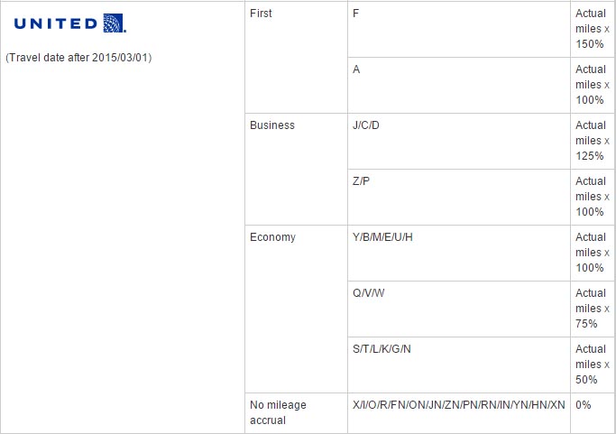The height and width of the screenshot is (434, 616).
Task: Select the S/T/L/K/G/N booking classes
Action: pos(382,349)
